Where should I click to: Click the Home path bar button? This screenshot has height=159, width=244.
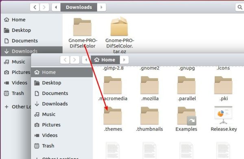[x=105, y=60]
